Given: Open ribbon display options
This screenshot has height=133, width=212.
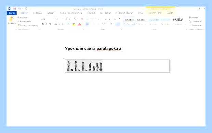Looking at the screenshot, I should [x=204, y=9].
